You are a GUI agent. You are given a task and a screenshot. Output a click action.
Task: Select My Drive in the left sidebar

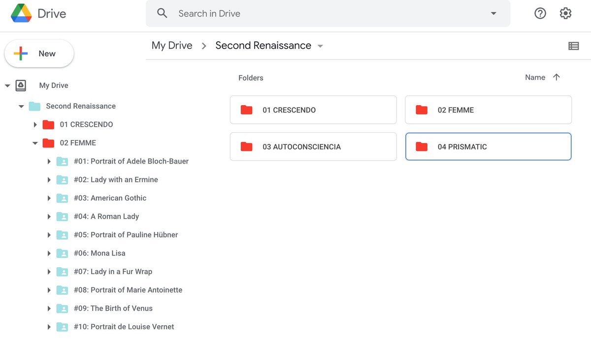tap(53, 85)
